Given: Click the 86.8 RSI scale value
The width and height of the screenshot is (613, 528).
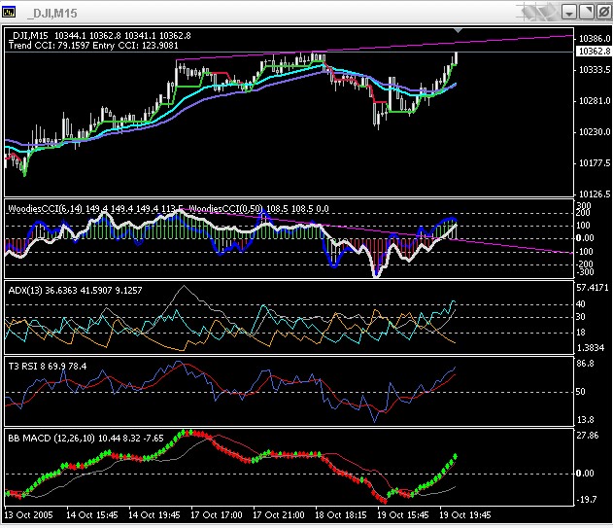Looking at the screenshot, I should tap(585, 364).
